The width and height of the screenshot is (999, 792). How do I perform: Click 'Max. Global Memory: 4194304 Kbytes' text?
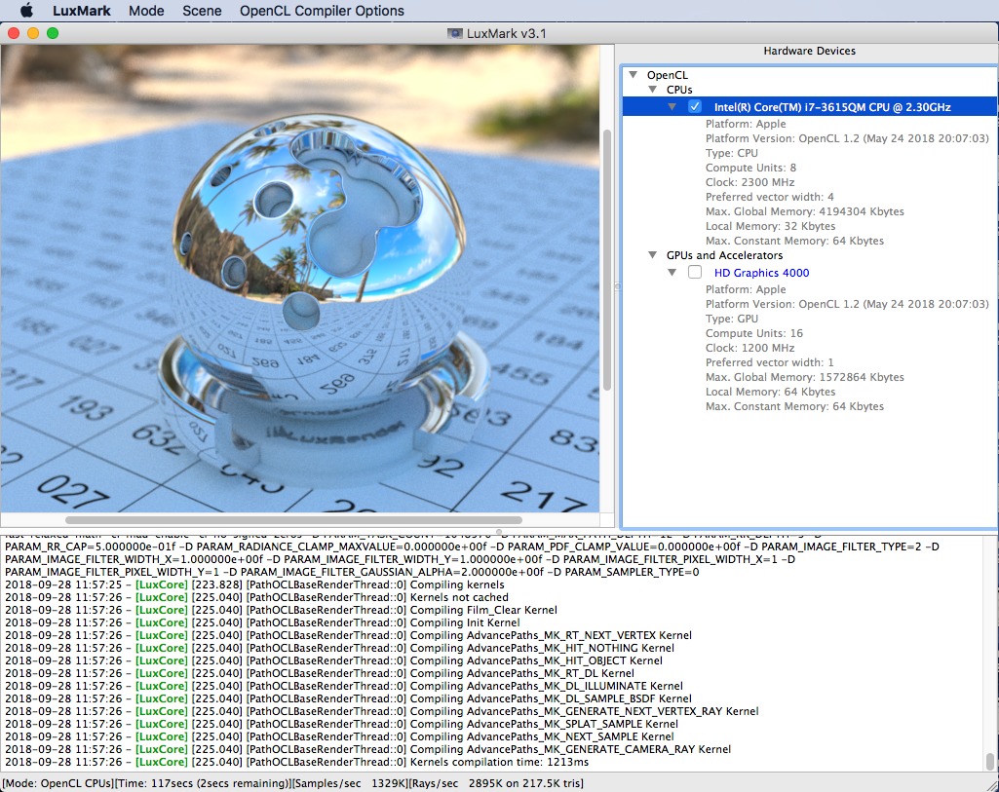805,211
